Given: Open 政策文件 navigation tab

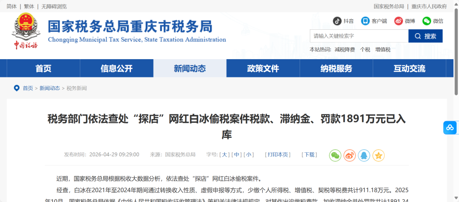Looking at the screenshot, I should click(x=263, y=68).
